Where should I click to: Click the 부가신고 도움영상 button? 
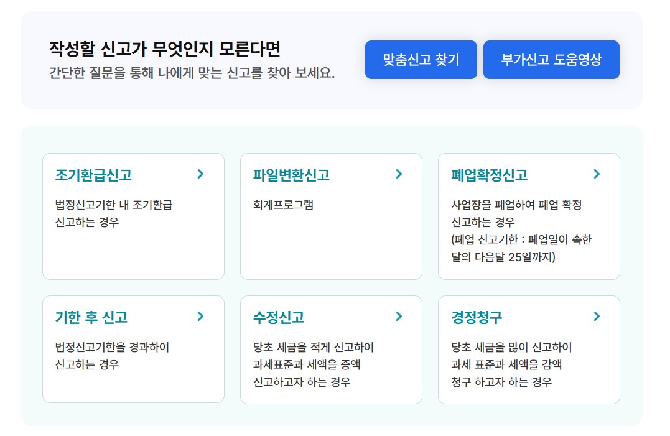[x=551, y=60]
